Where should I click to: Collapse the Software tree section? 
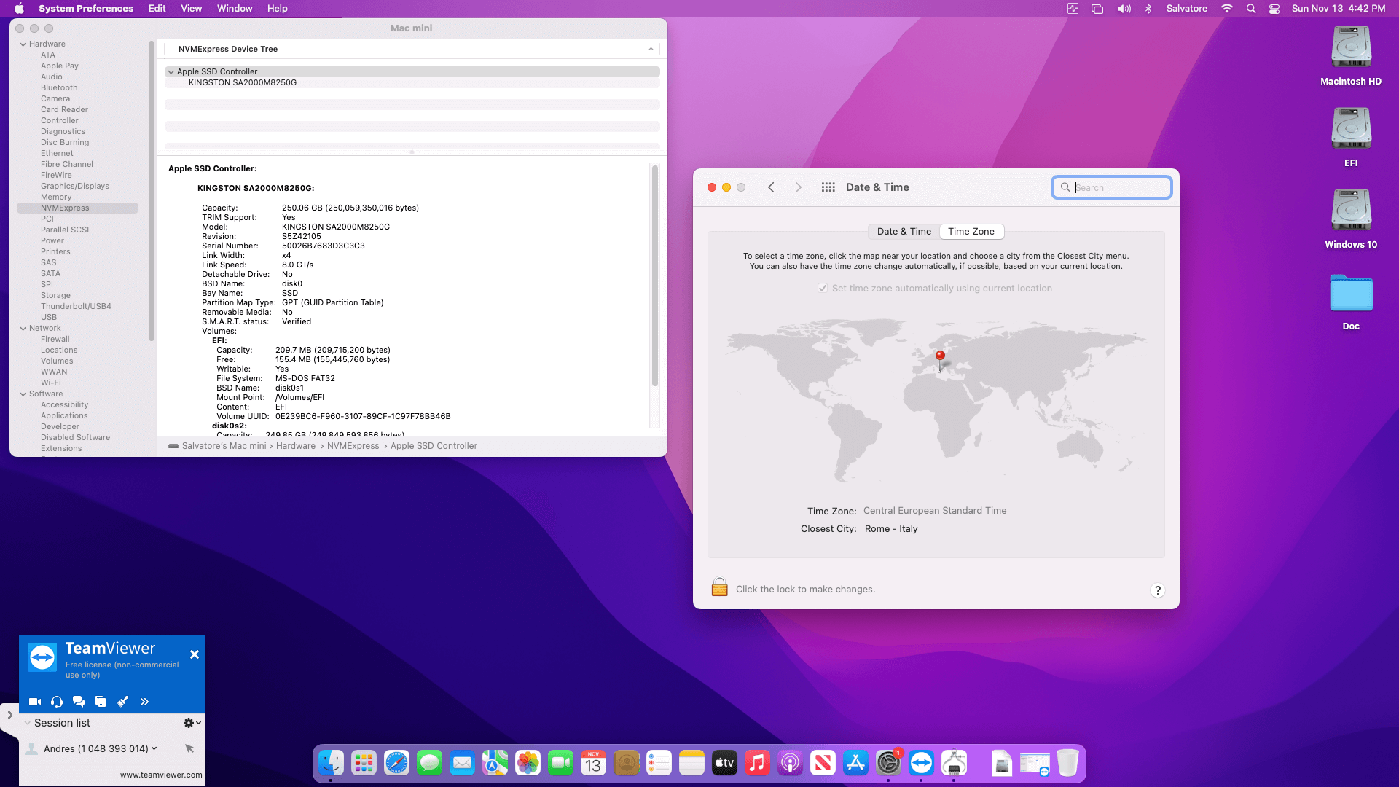[x=23, y=394]
